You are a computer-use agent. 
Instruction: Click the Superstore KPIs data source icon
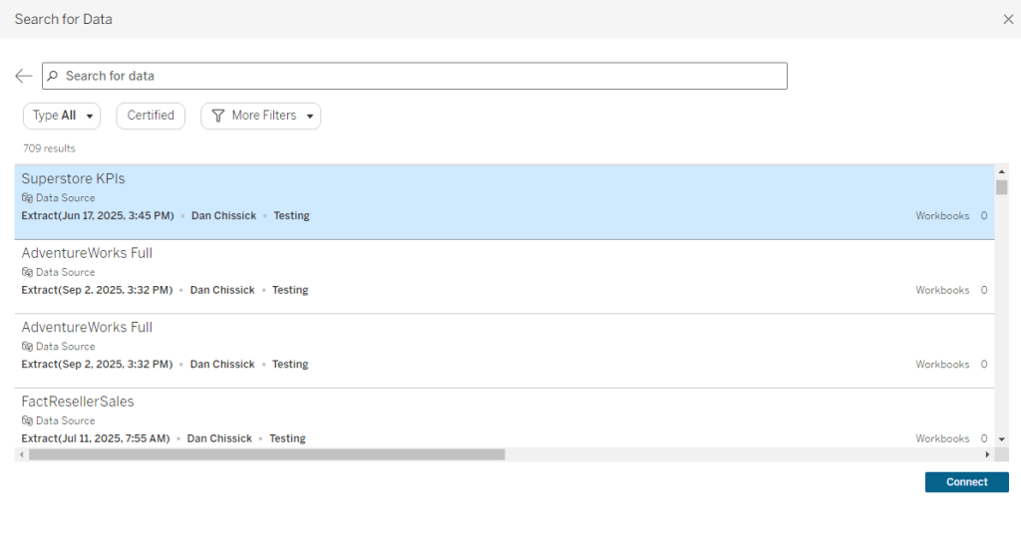tap(27, 198)
